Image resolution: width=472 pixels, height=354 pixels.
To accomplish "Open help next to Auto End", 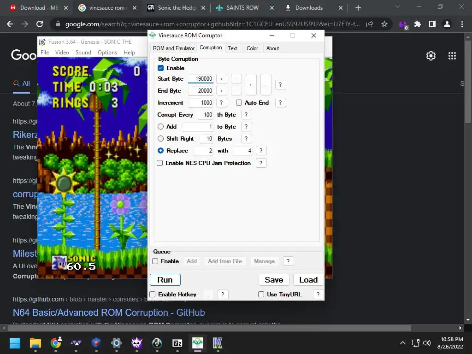I will click(x=280, y=103).
